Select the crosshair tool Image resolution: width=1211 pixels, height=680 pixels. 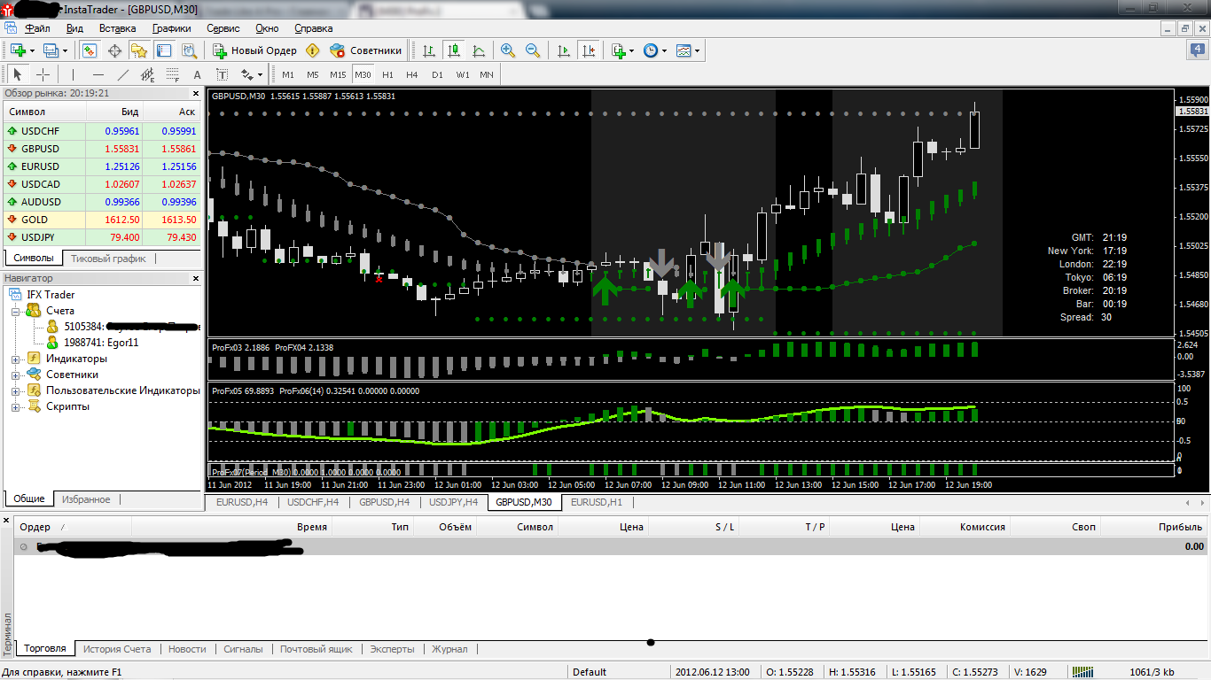(x=43, y=74)
